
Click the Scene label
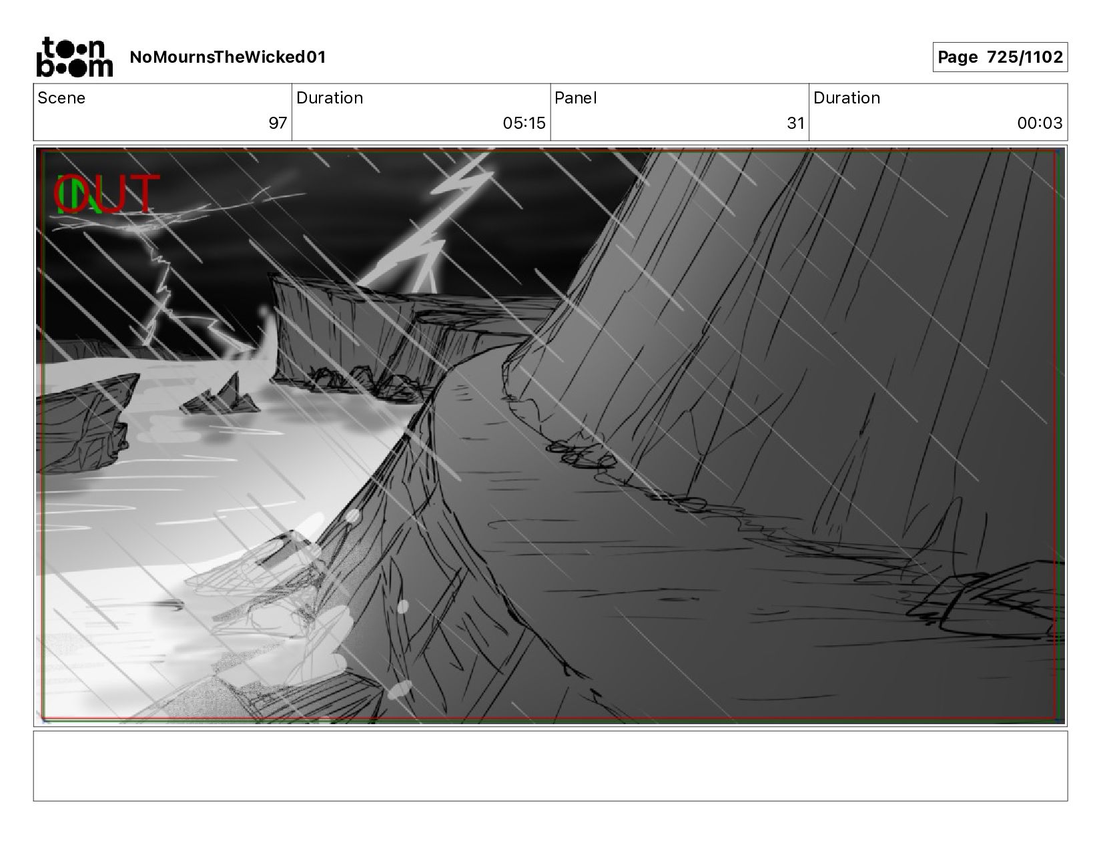coord(61,98)
